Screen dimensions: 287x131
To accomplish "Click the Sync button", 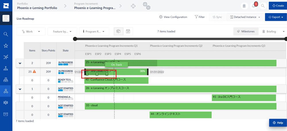I will [217, 17].
